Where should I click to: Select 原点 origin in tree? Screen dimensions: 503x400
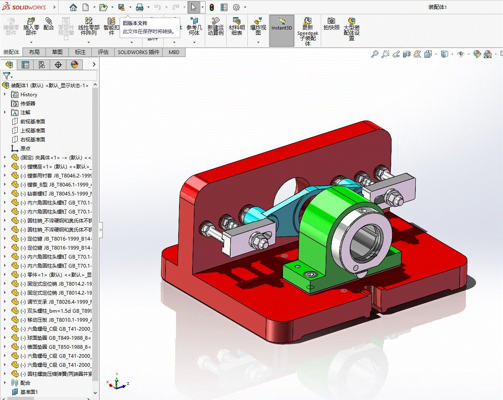[x=25, y=148]
